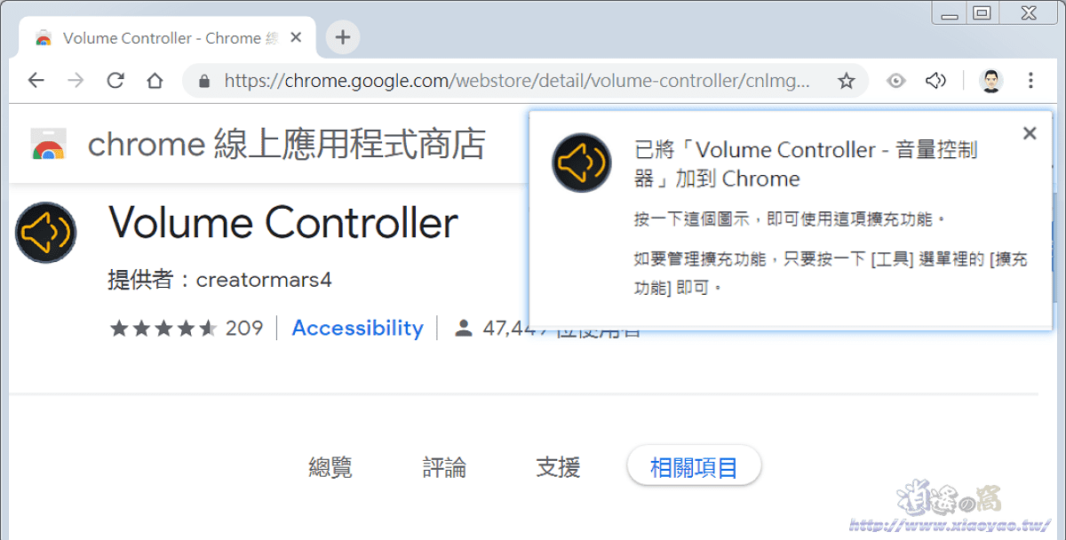This screenshot has width=1066, height=540.
Task: Open the Volume Controller extension speaker icon
Action: pyautogui.click(x=935, y=81)
